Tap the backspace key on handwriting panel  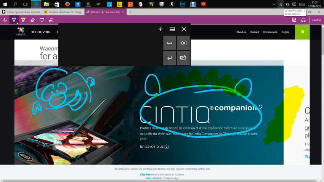click(x=183, y=43)
